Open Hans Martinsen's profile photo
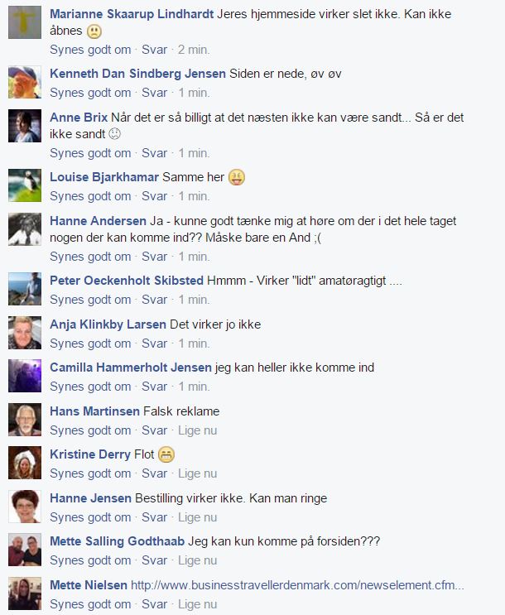The height and width of the screenshot is (615, 505). (25, 420)
